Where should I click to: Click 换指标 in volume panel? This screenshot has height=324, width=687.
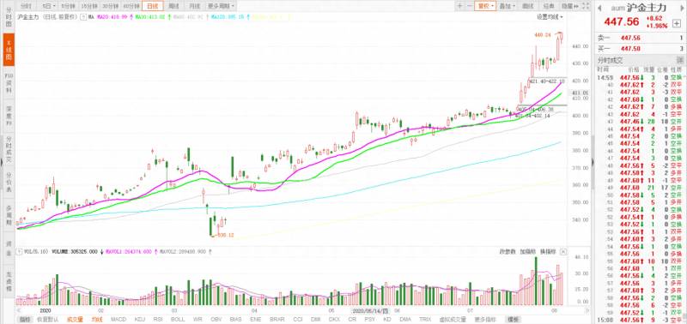[548, 252]
